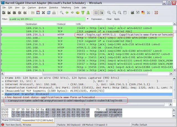
Task: Go back in packet history arrow
Action: [x=67, y=13]
